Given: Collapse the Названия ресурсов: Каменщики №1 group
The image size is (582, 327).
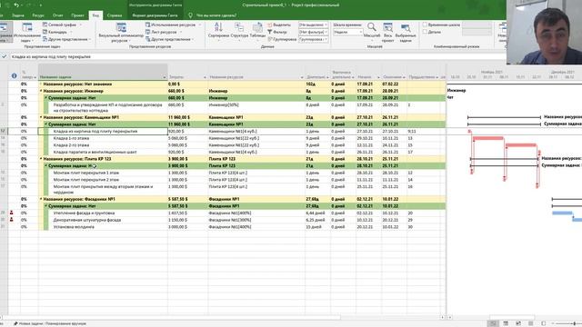Looking at the screenshot, I should point(41,117).
